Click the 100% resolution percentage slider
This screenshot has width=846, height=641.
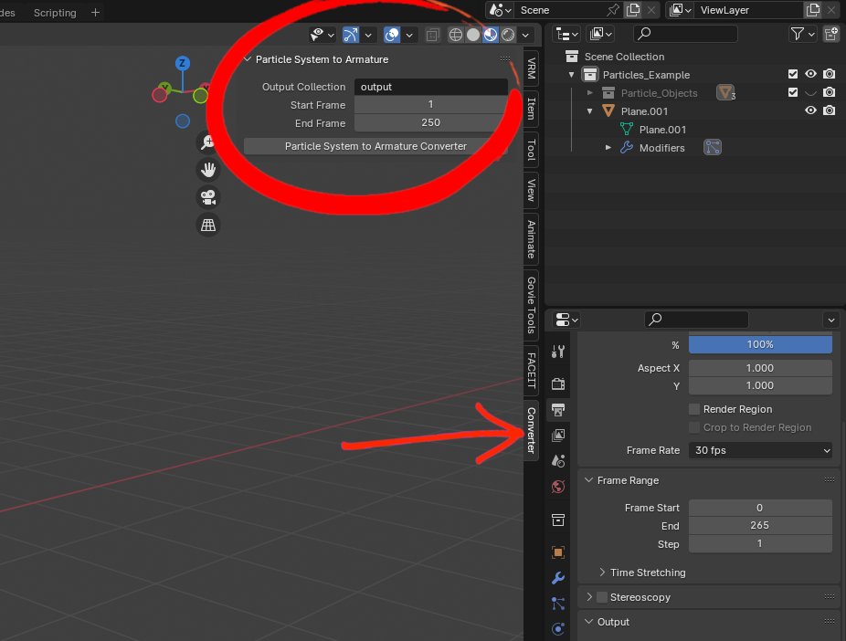pos(760,344)
